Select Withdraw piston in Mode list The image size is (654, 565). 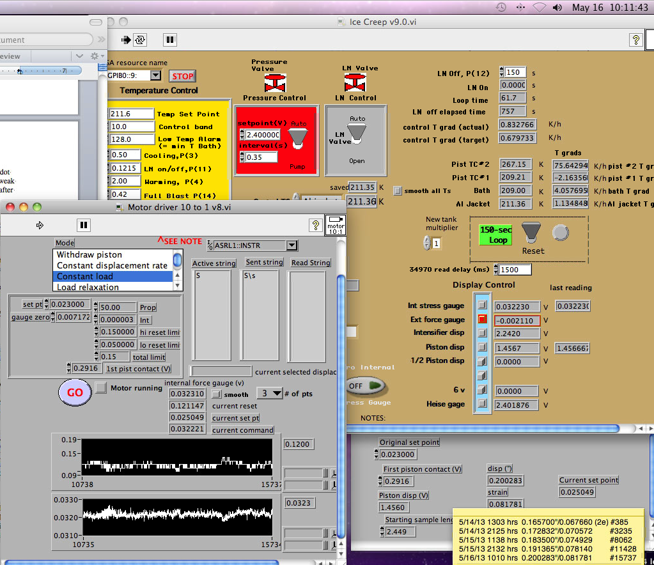pyautogui.click(x=90, y=254)
